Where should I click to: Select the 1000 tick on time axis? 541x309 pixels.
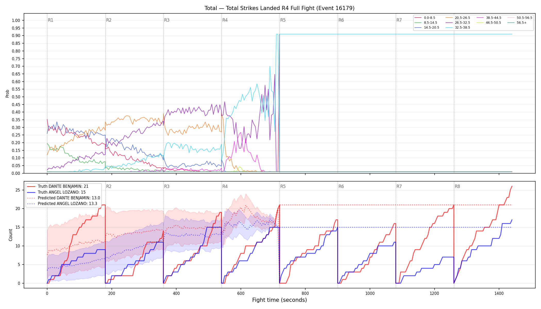pos(370,293)
